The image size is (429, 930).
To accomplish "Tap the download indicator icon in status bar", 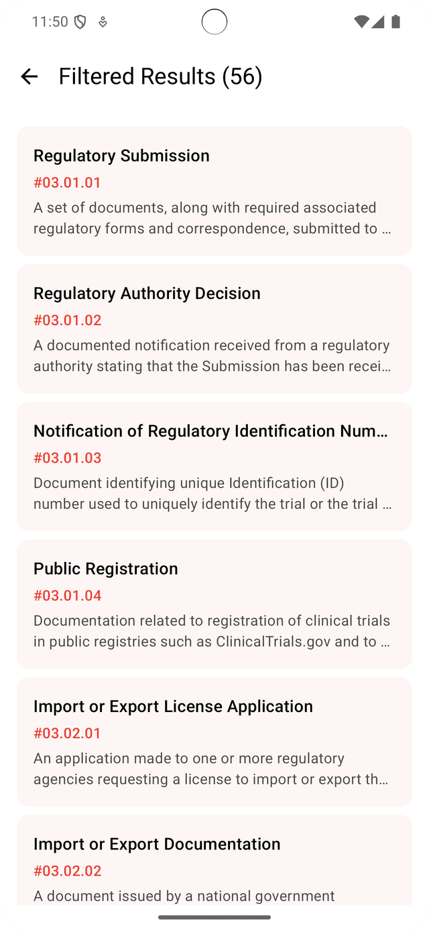I will pos(103,22).
